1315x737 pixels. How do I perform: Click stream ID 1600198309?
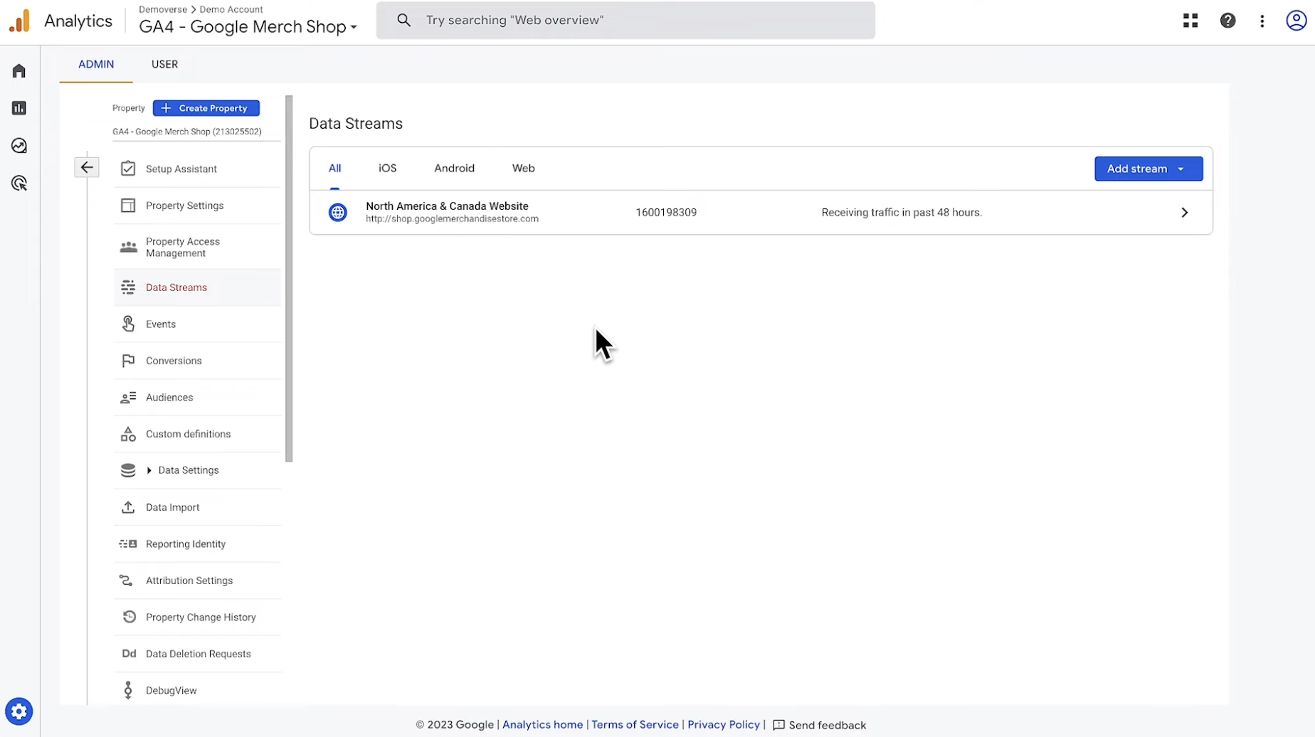pos(666,212)
